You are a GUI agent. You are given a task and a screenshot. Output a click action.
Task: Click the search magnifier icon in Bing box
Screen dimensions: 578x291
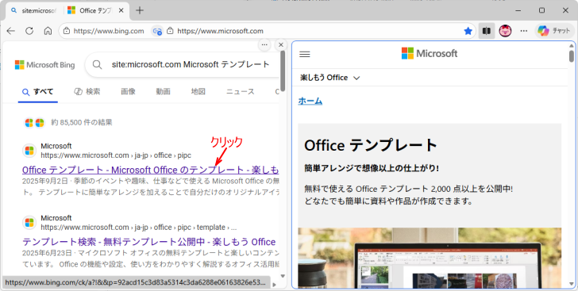pyautogui.click(x=98, y=65)
